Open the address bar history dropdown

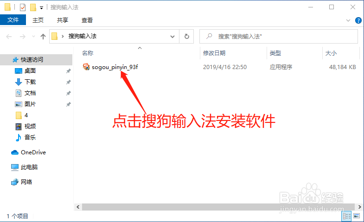tap(172, 37)
